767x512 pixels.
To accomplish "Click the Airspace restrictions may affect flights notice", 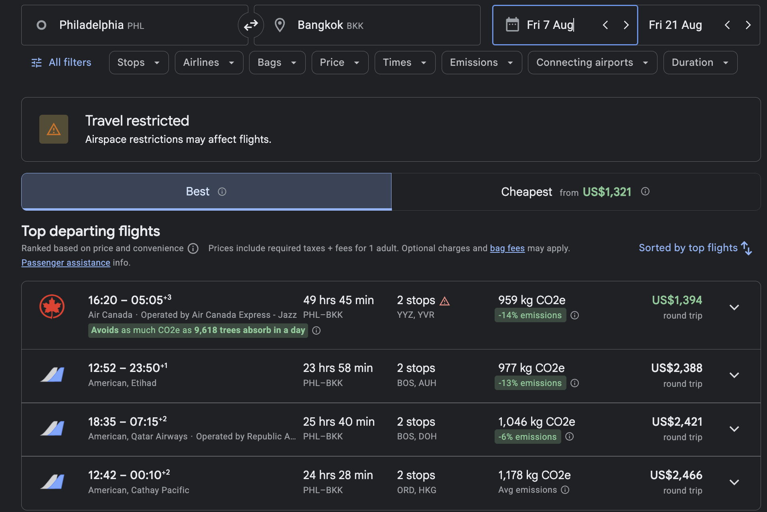I will [178, 140].
